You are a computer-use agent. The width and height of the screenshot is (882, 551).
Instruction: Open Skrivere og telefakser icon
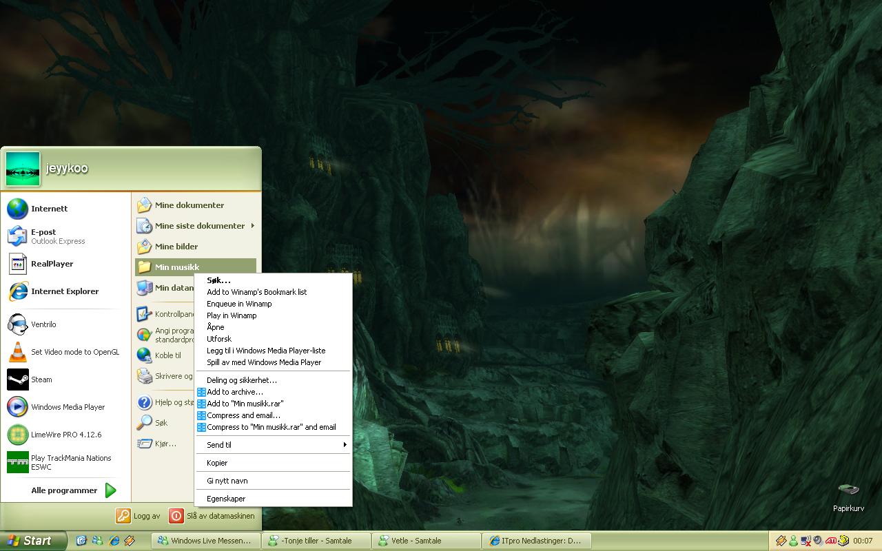point(144,376)
